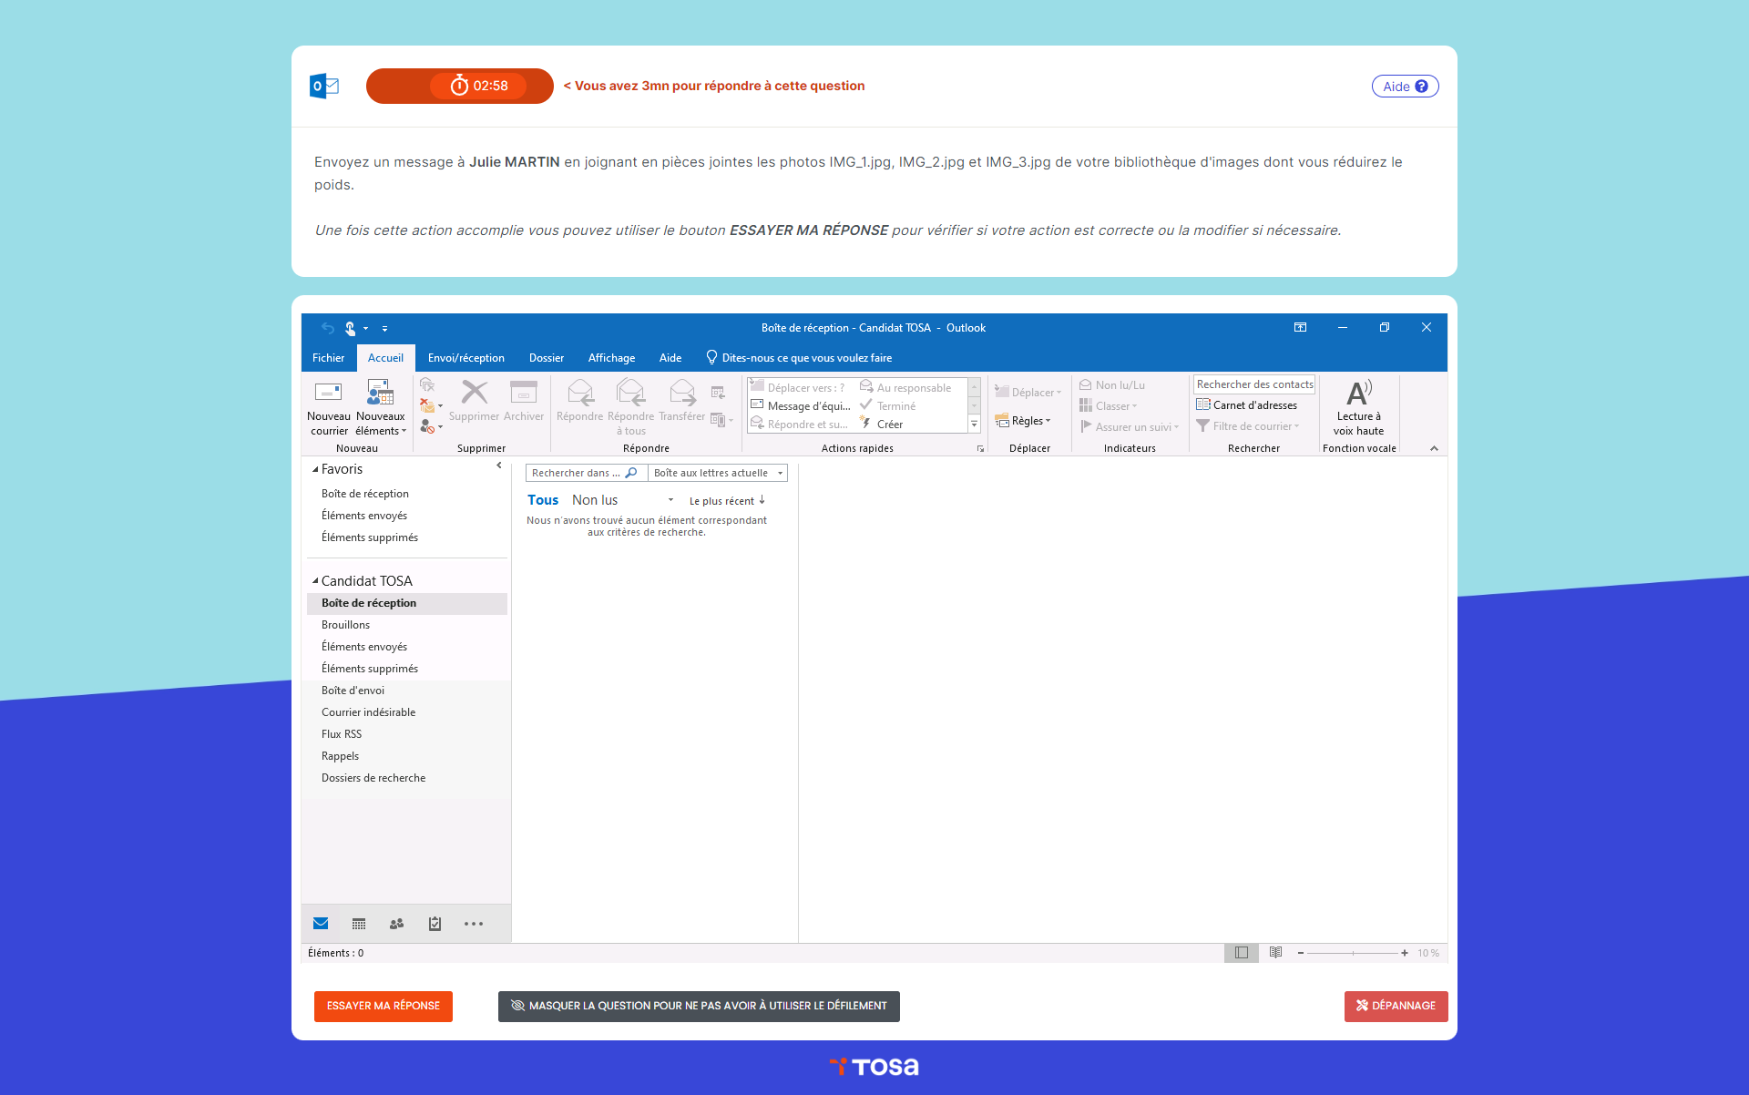Screen dimensions: 1749x1095
Task: Click Lecture à voix haute icon
Action: coord(1358,394)
